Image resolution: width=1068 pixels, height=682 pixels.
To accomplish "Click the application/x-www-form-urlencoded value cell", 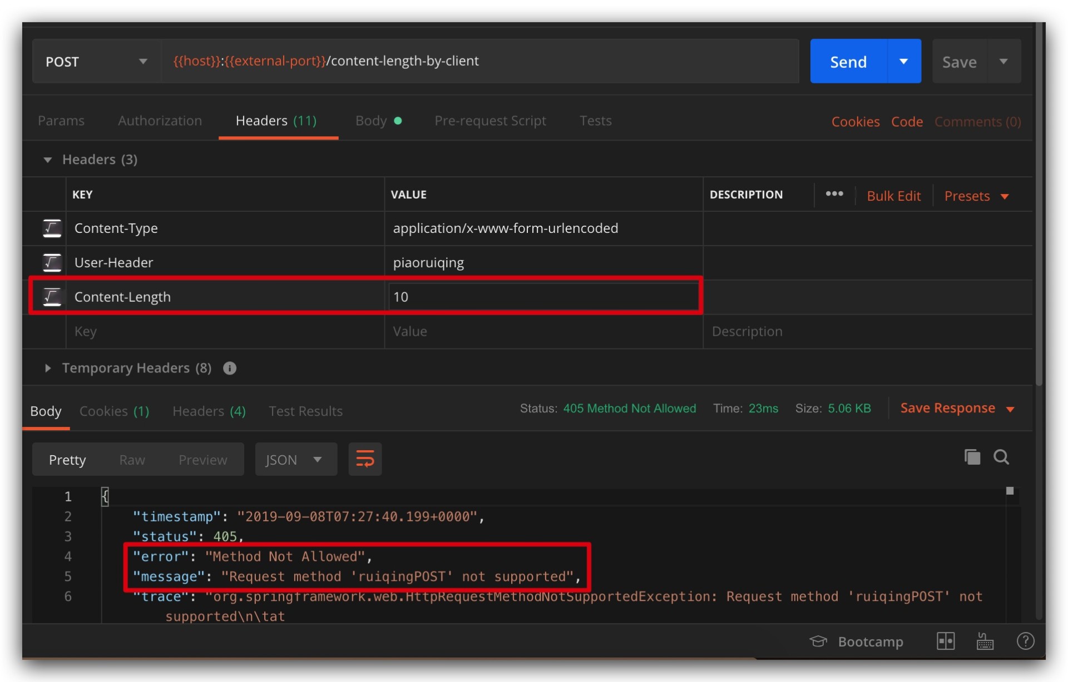I will pyautogui.click(x=543, y=228).
